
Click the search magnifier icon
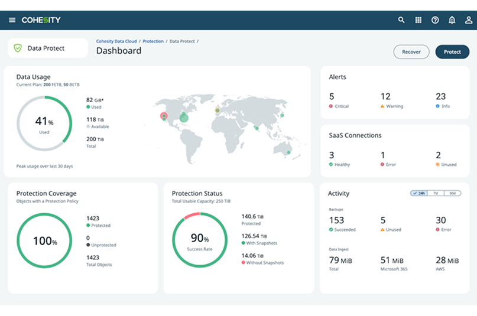point(401,20)
